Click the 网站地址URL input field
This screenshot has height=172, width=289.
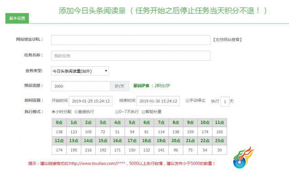pos(131,40)
